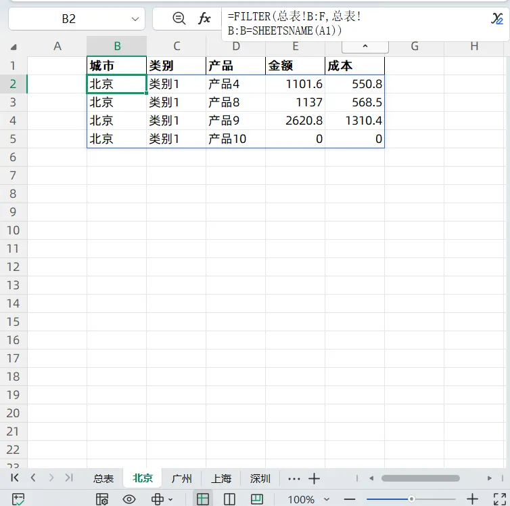Image resolution: width=510 pixels, height=506 pixels.
Task: Go to the last sheet tab arrow
Action: tap(69, 478)
